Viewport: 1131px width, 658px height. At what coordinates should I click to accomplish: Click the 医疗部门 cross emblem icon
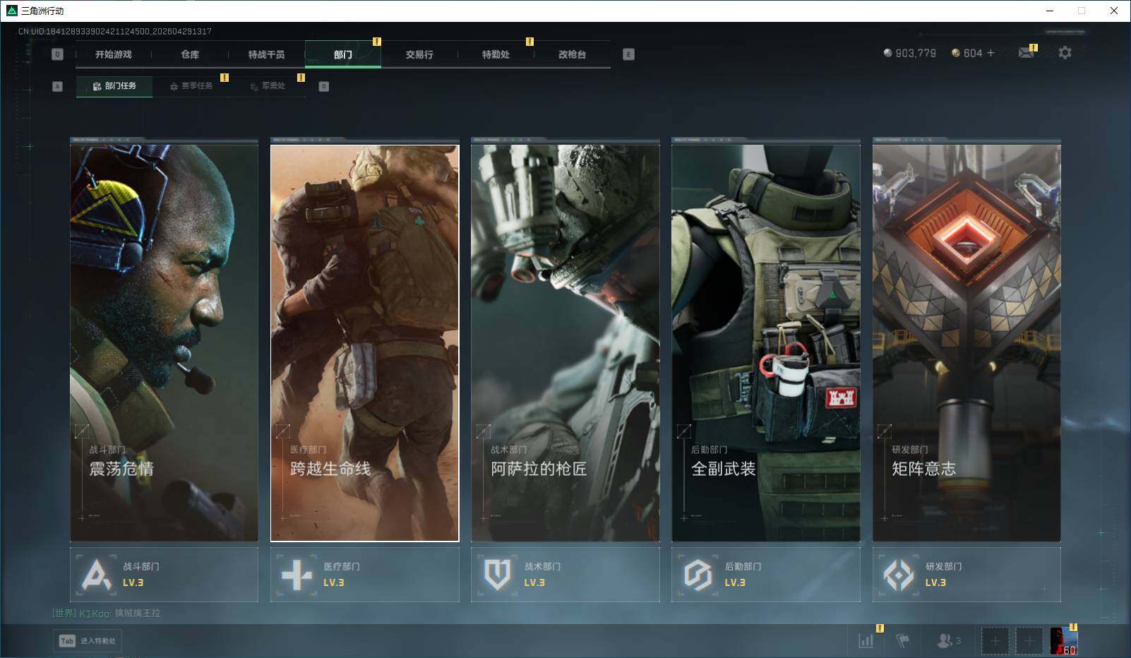[297, 575]
